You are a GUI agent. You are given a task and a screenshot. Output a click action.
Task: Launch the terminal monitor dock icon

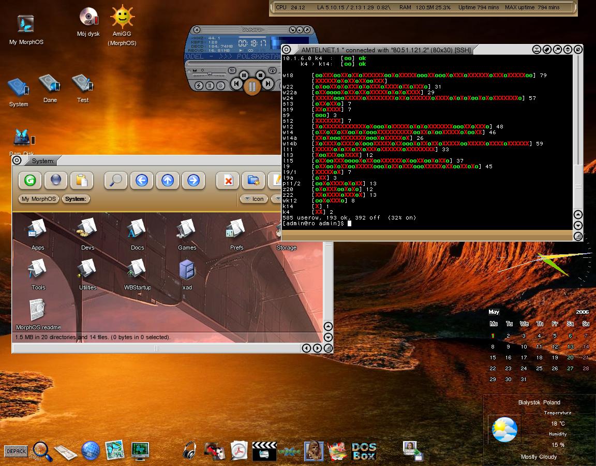[140, 451]
